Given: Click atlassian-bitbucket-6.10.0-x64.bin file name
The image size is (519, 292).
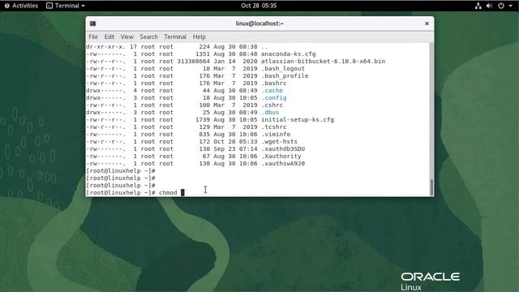Looking at the screenshot, I should tap(323, 62).
